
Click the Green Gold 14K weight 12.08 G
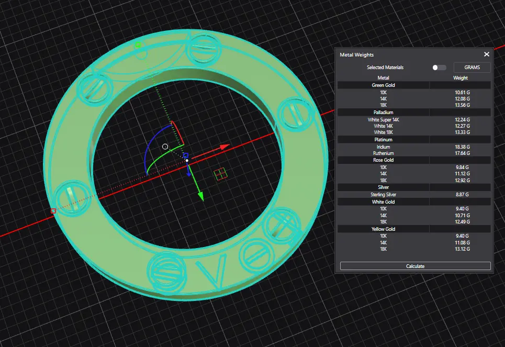coord(462,98)
